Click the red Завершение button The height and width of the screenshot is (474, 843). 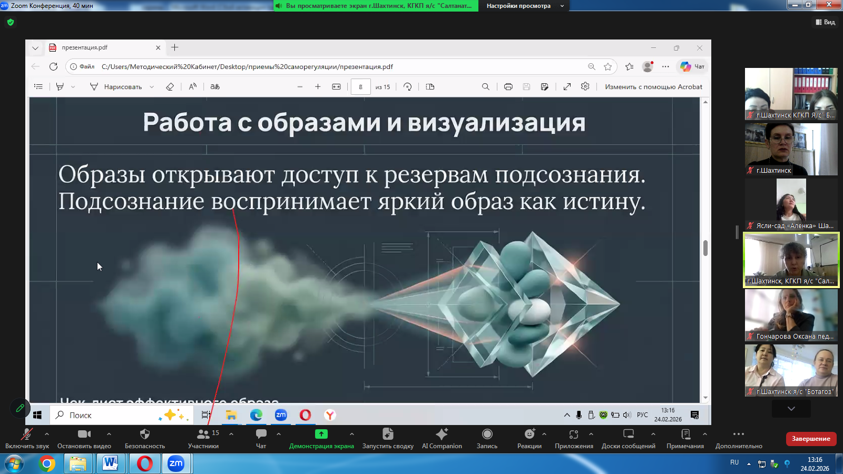[811, 439]
